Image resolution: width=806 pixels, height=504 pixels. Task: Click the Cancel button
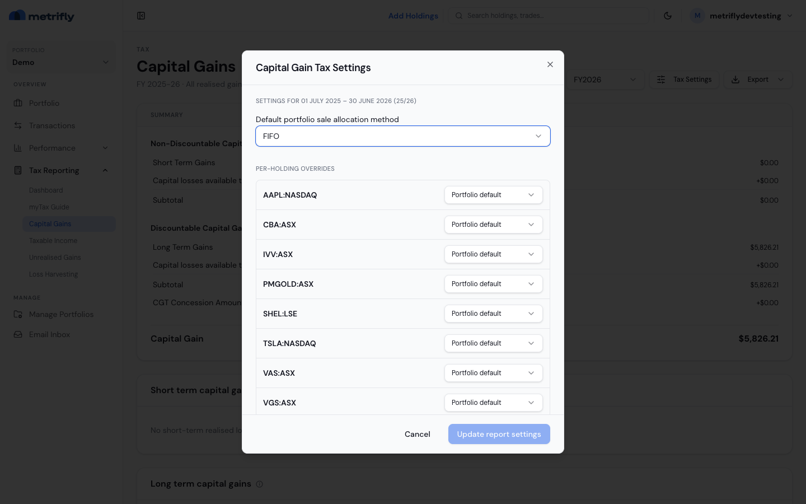(x=418, y=434)
